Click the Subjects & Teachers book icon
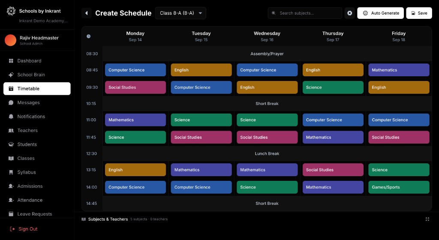This screenshot has height=240, width=439. click(x=84, y=219)
